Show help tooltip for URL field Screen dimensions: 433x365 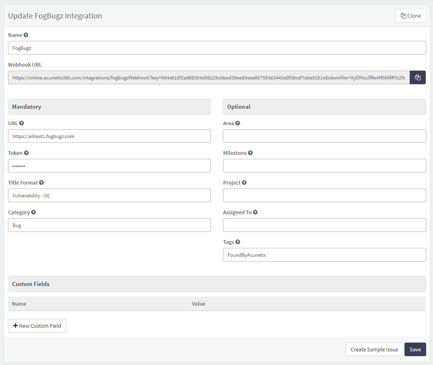pyautogui.click(x=21, y=123)
